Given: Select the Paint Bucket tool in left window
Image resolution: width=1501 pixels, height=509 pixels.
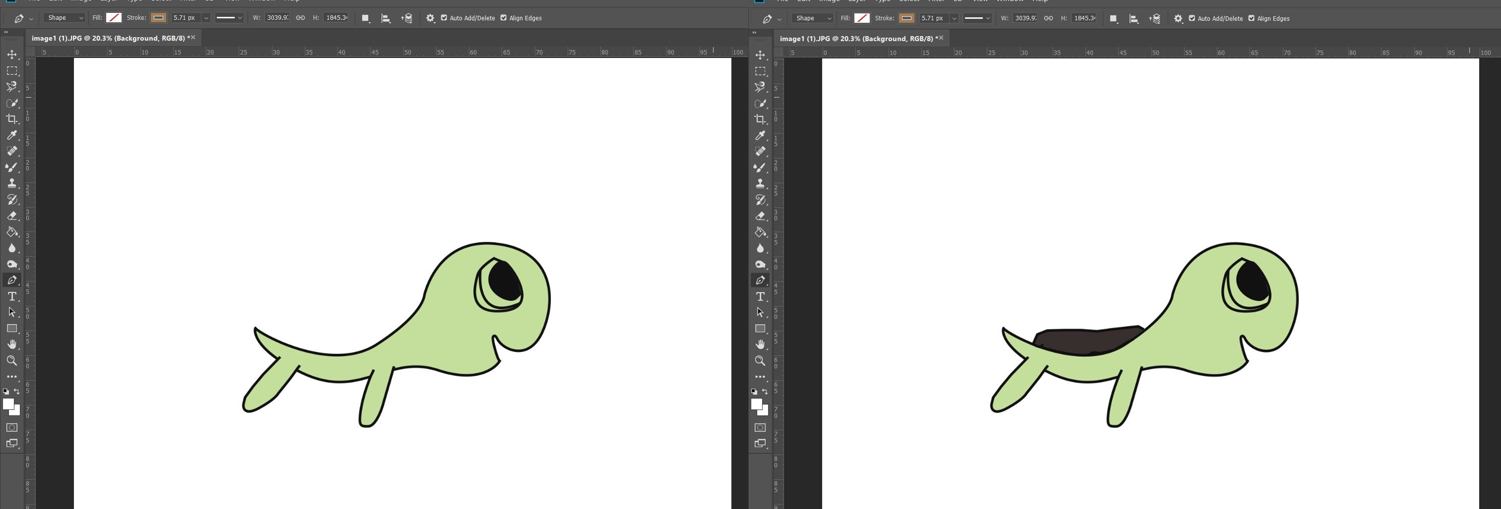Looking at the screenshot, I should tap(11, 231).
